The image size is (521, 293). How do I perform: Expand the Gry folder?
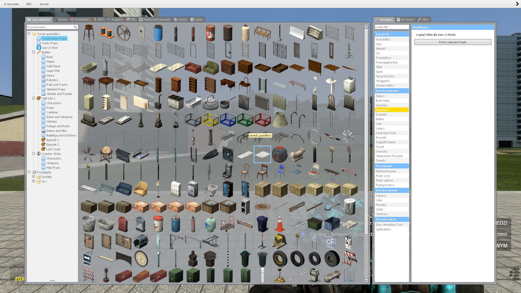(34, 181)
